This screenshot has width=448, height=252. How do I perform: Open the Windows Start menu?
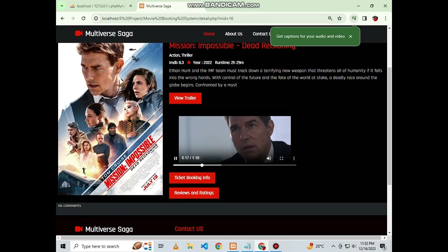(63, 246)
